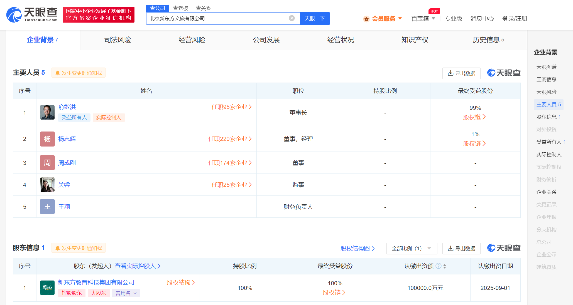The height and width of the screenshot is (305, 573).
Task: Open 专业版 link
Action: pos(453,19)
